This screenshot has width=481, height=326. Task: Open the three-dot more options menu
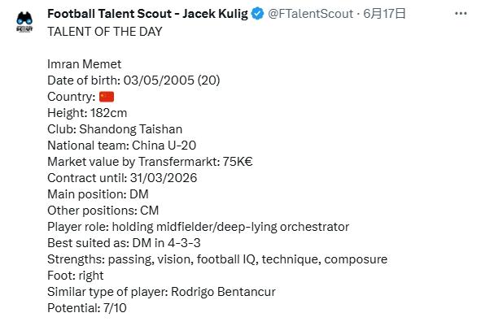click(461, 14)
